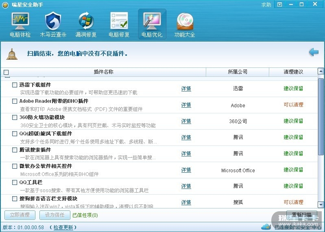Click the cloud security center icon
Viewport: 325px width, 232px height.
coord(266,227)
